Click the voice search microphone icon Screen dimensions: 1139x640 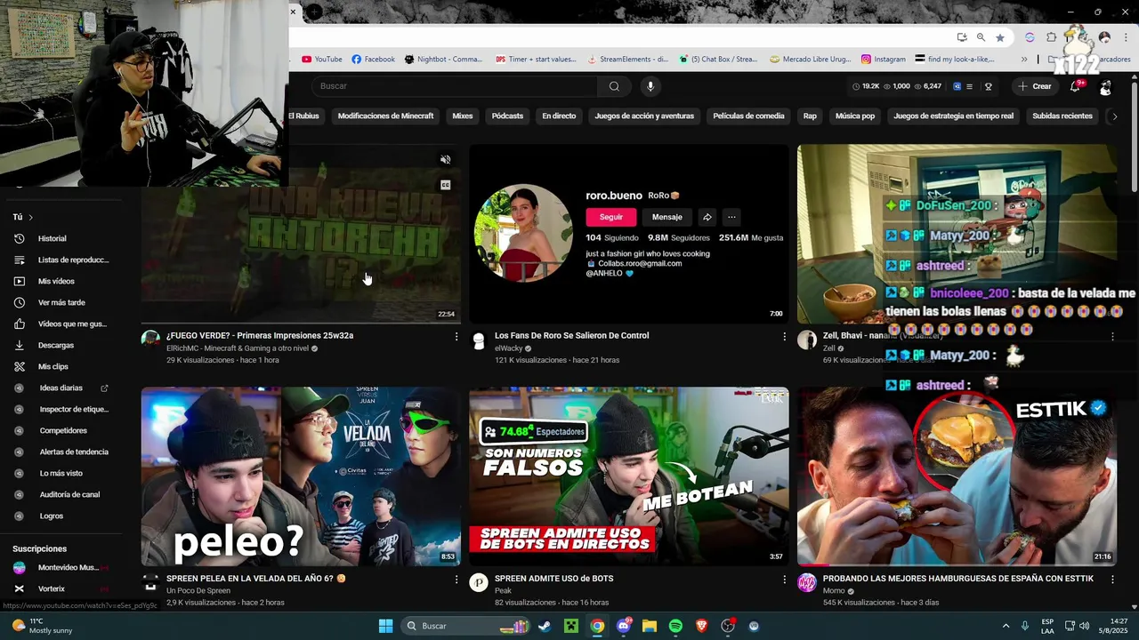tap(650, 86)
